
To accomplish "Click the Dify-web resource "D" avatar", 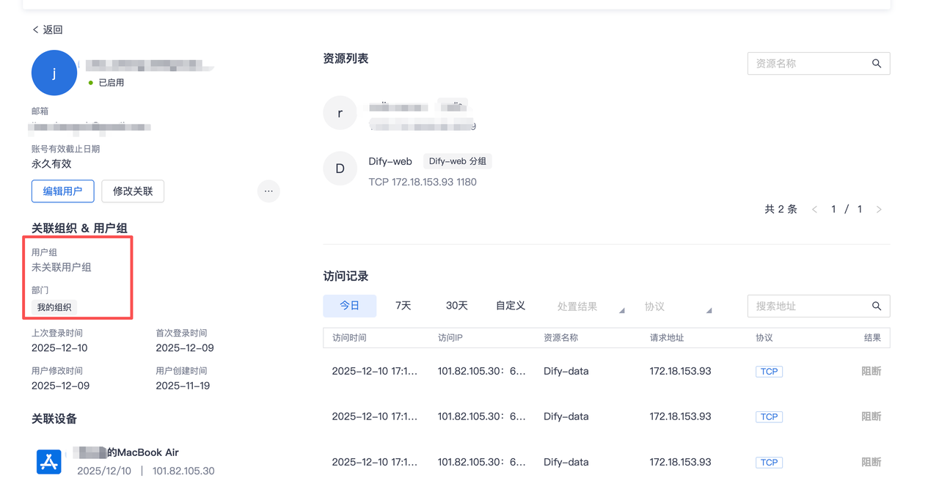I will pyautogui.click(x=340, y=169).
